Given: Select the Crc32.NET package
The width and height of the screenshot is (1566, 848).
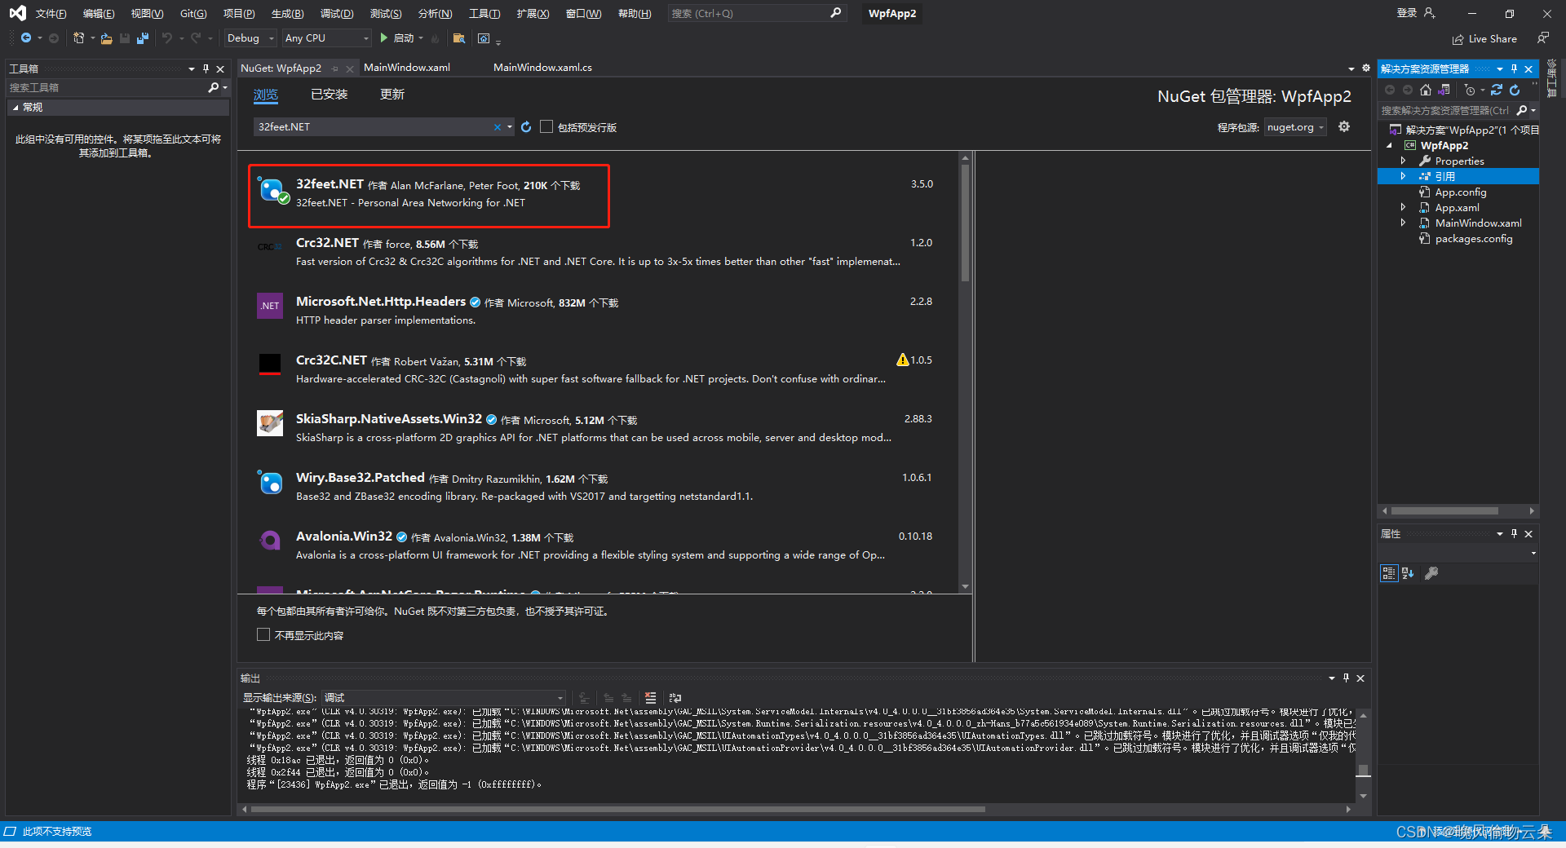Looking at the screenshot, I should pos(599,252).
